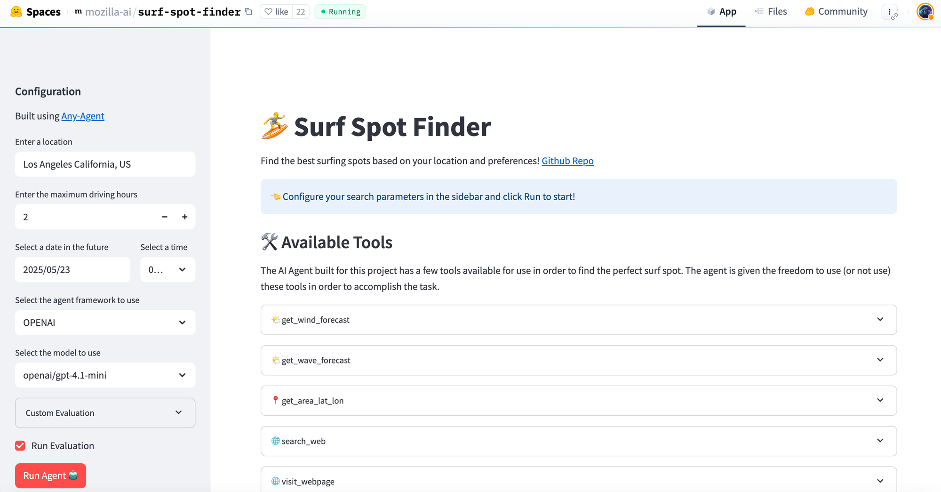
Task: Click the Hugging Face Spaces logo
Action: point(36,12)
